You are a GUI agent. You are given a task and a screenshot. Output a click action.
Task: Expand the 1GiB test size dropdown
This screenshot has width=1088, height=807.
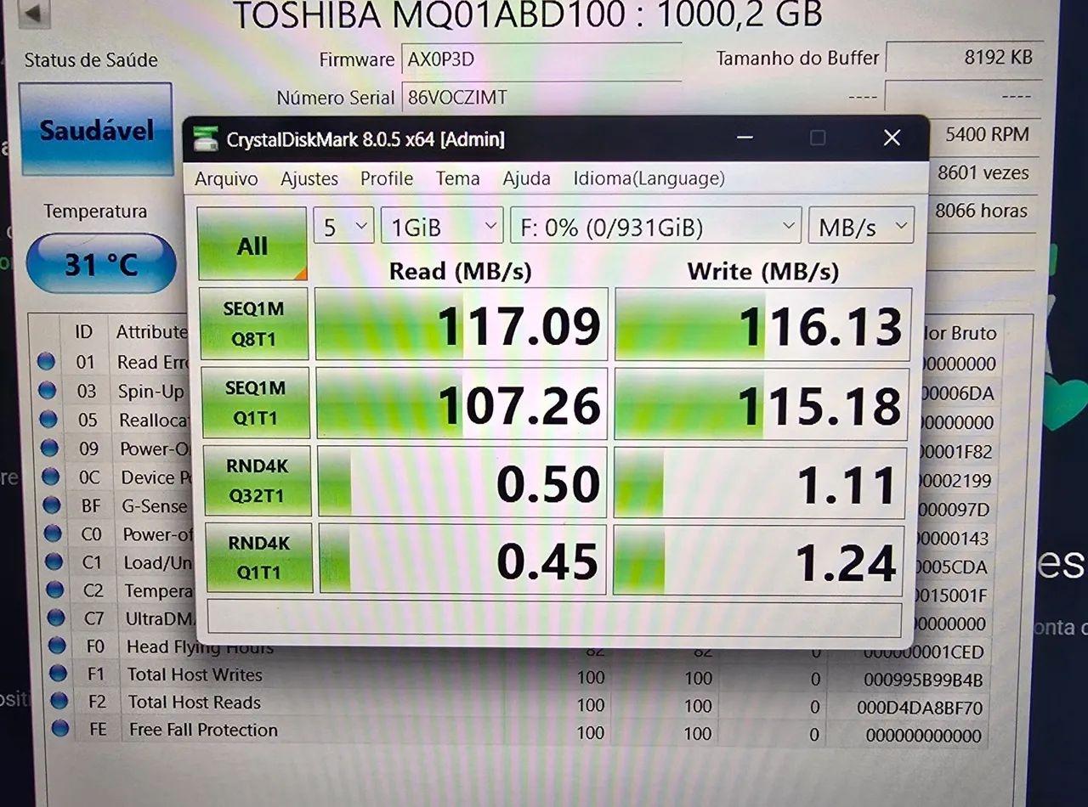[x=442, y=227]
